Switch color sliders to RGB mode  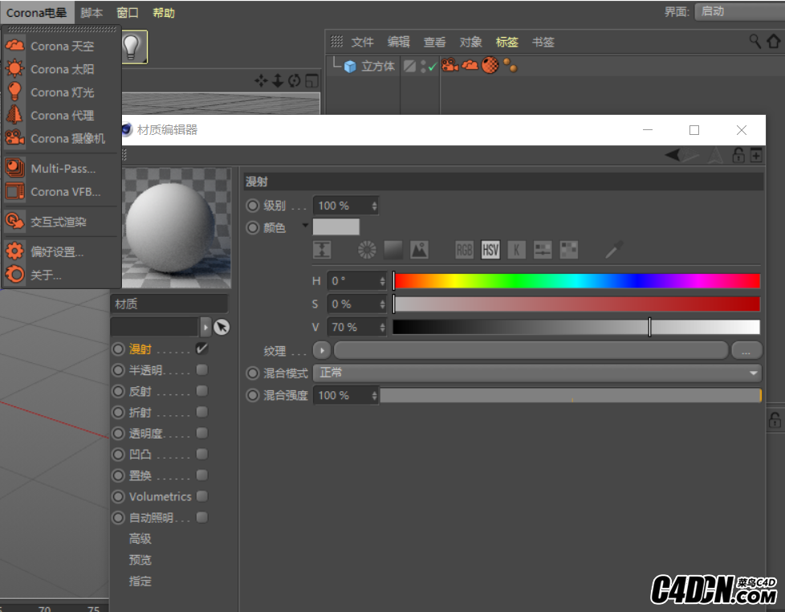tap(464, 250)
